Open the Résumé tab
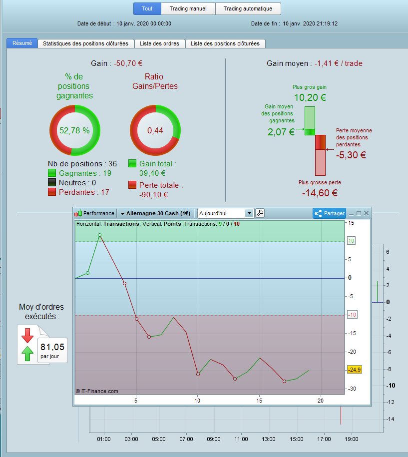The image size is (408, 457). tap(22, 43)
